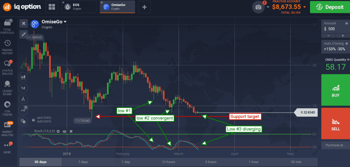Change candle interval via 1d button
This screenshot has height=167, width=350.
23,88
